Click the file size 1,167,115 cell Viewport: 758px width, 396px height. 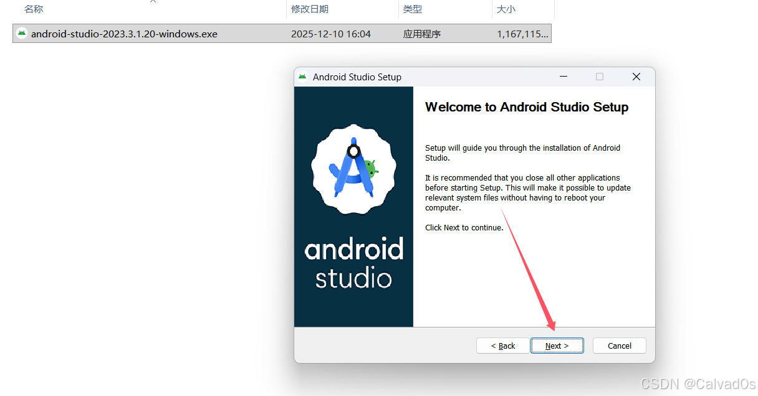(523, 34)
